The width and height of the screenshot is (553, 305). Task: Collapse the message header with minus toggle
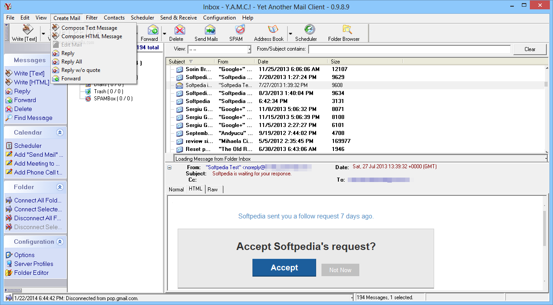pyautogui.click(x=170, y=167)
